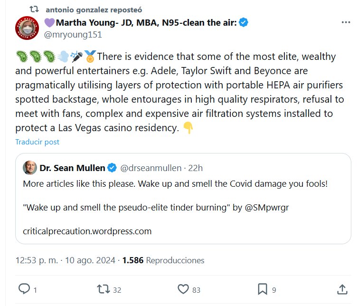358x306 pixels.
Task: Bookmark this post
Action: click(262, 288)
